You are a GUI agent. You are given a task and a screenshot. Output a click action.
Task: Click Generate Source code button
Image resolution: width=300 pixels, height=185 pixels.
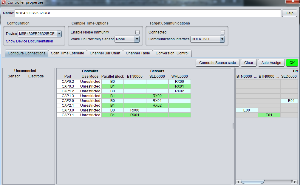click(x=217, y=63)
